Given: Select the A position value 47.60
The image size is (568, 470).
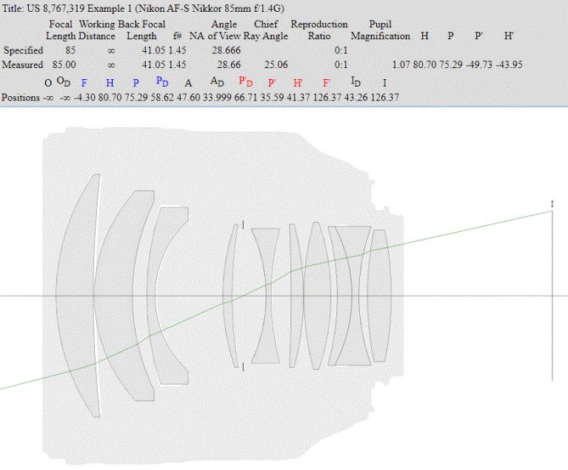Looking at the screenshot, I should click(x=188, y=98).
